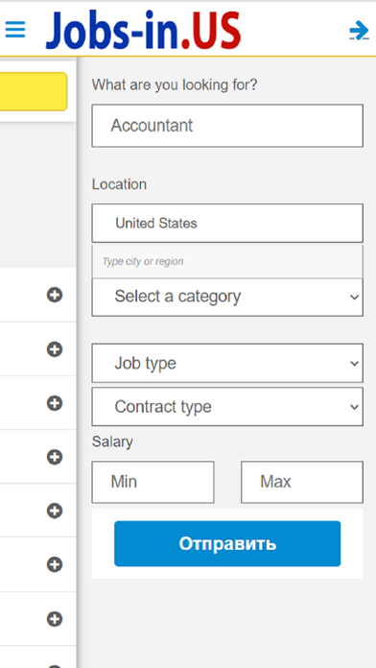Open the Contract type dropdown
The height and width of the screenshot is (668, 376).
(x=227, y=407)
